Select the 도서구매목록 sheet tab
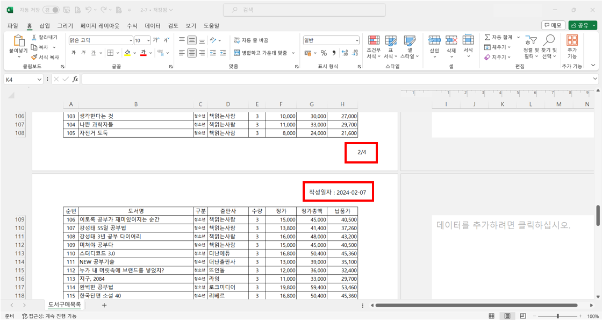Screen dimensions: 602x320 64,304
